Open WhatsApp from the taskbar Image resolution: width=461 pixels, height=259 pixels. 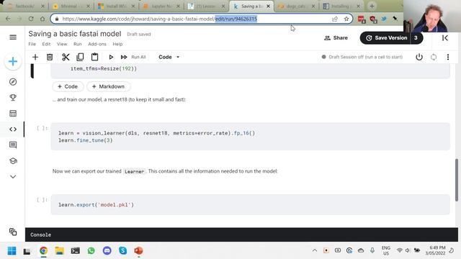[x=91, y=251]
